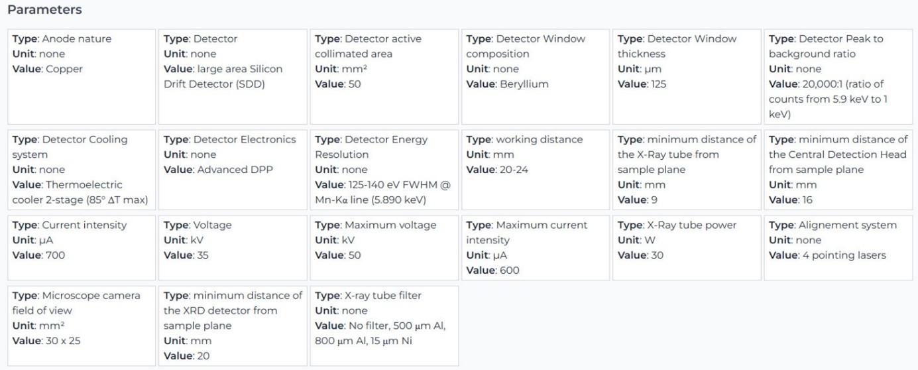Select the Detector active collimated area card
The height and width of the screenshot is (370, 918).
pyautogui.click(x=384, y=76)
